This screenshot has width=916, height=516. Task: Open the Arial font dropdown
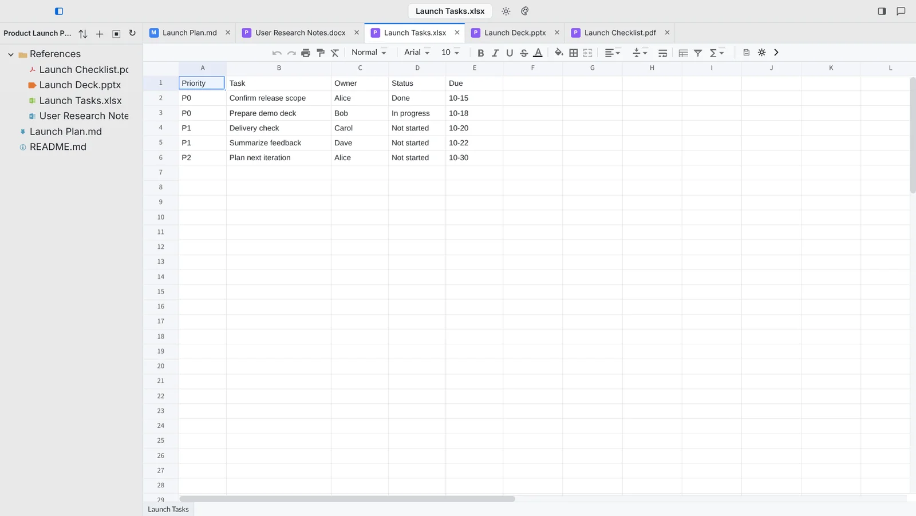point(417,52)
